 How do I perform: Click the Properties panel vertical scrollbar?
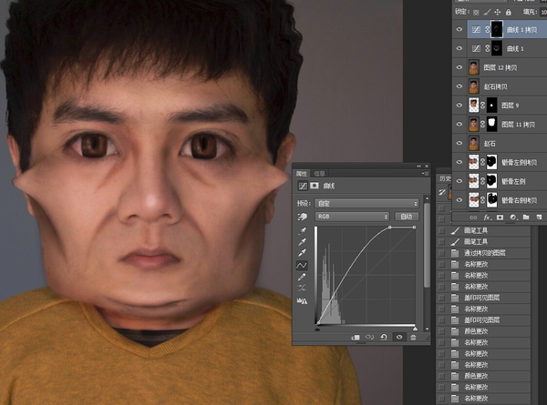(x=427, y=246)
